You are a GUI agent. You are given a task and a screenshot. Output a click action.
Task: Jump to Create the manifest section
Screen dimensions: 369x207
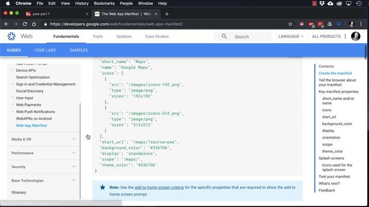tap(335, 73)
